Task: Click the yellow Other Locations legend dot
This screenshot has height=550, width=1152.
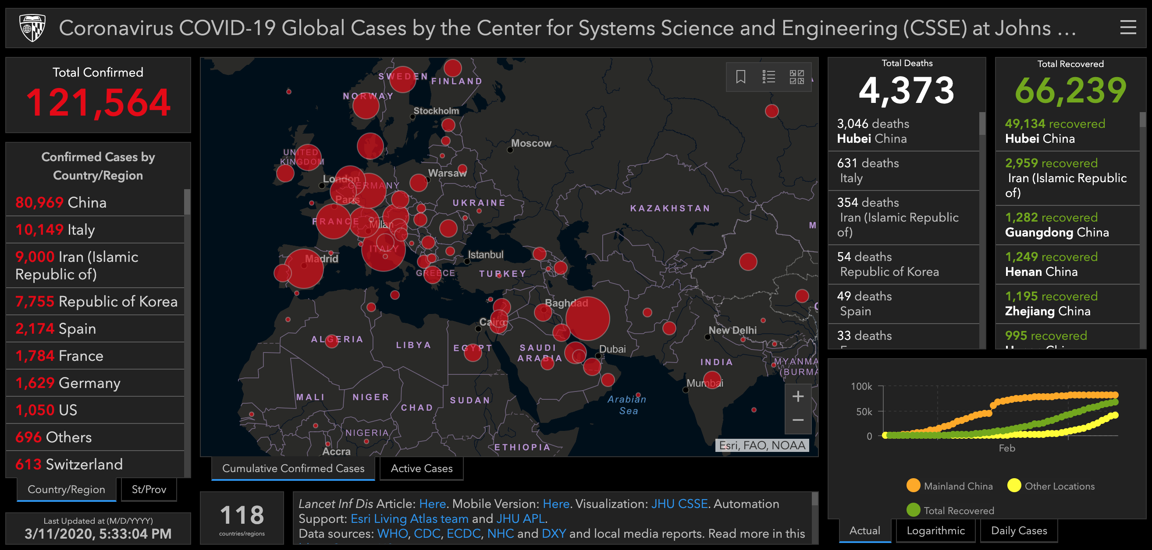Action: pos(1014,486)
